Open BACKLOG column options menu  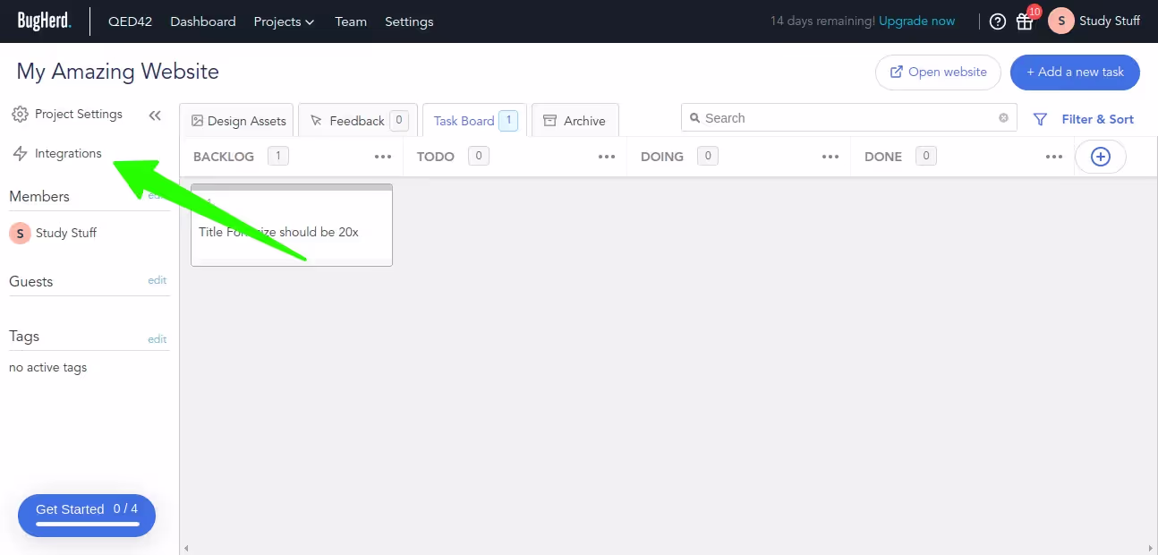point(383,157)
